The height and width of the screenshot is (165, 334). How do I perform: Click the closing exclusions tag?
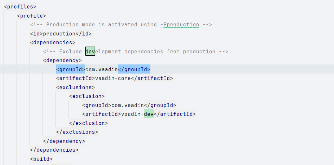tap(77, 132)
